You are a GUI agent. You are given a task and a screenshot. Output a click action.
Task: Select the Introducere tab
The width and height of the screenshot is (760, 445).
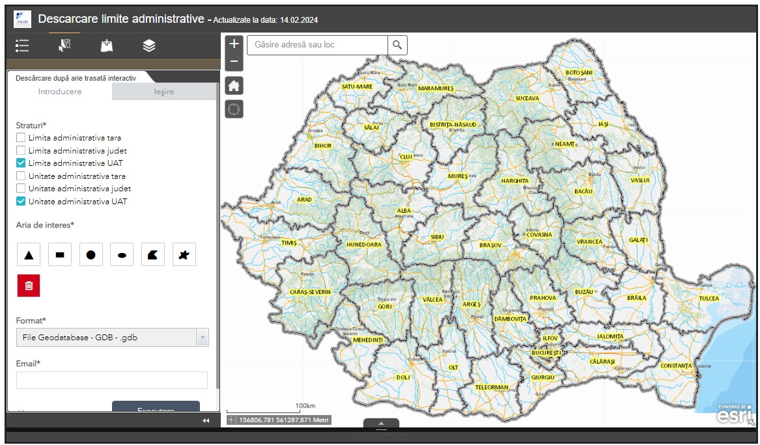60,92
